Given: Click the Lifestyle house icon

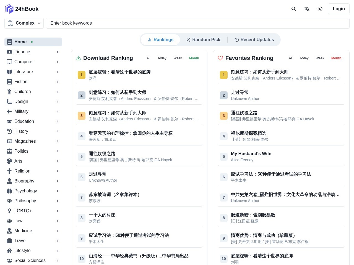Looking at the screenshot, I should tap(9, 251).
